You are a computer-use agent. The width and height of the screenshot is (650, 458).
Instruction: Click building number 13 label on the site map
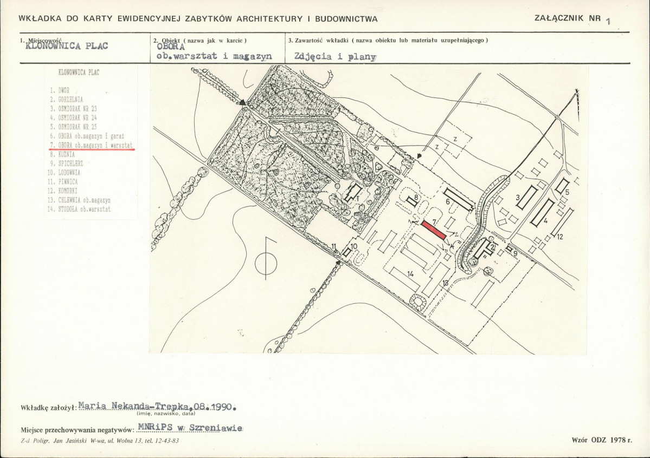click(x=446, y=283)
